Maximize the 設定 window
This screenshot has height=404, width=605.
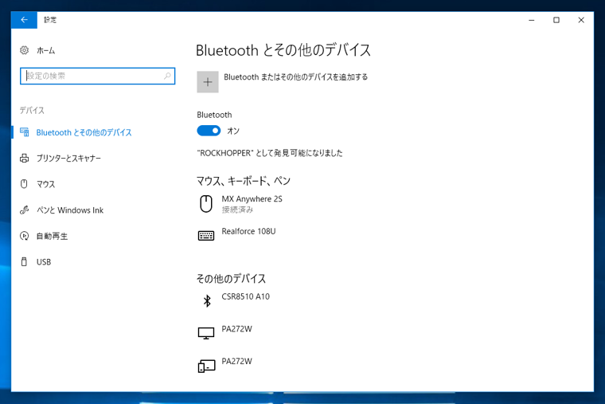coord(556,20)
